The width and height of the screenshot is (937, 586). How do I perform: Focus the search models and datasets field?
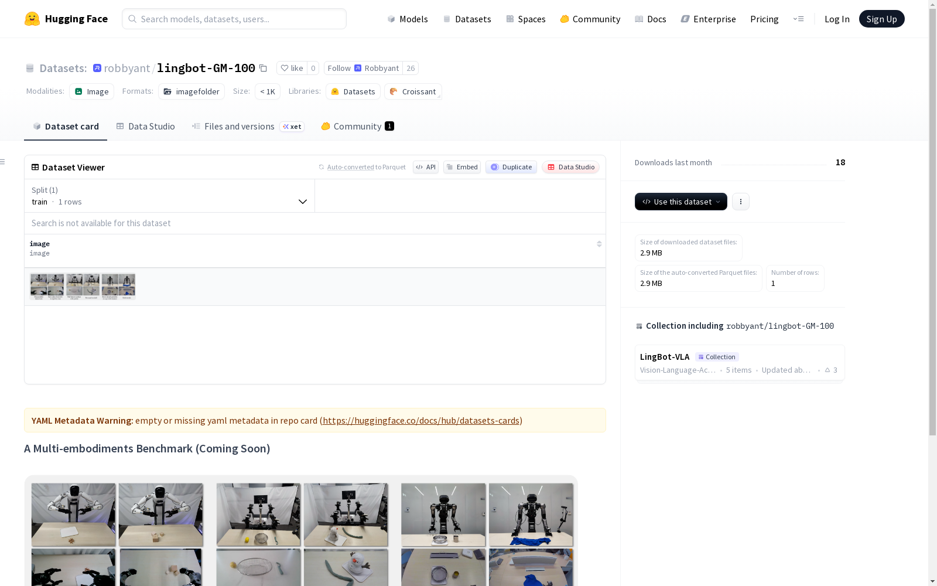click(x=234, y=19)
